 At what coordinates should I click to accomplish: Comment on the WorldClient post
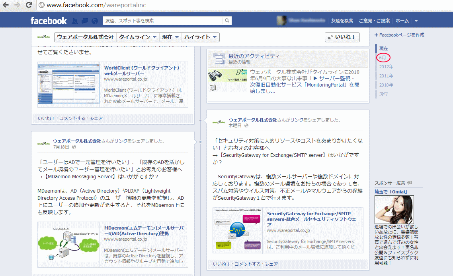72,118
